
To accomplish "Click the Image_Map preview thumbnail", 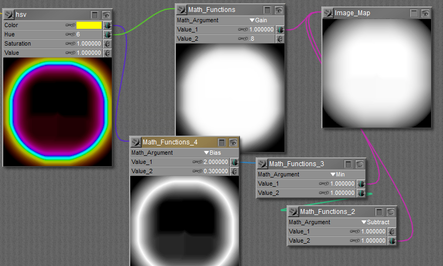I will click(x=377, y=73).
